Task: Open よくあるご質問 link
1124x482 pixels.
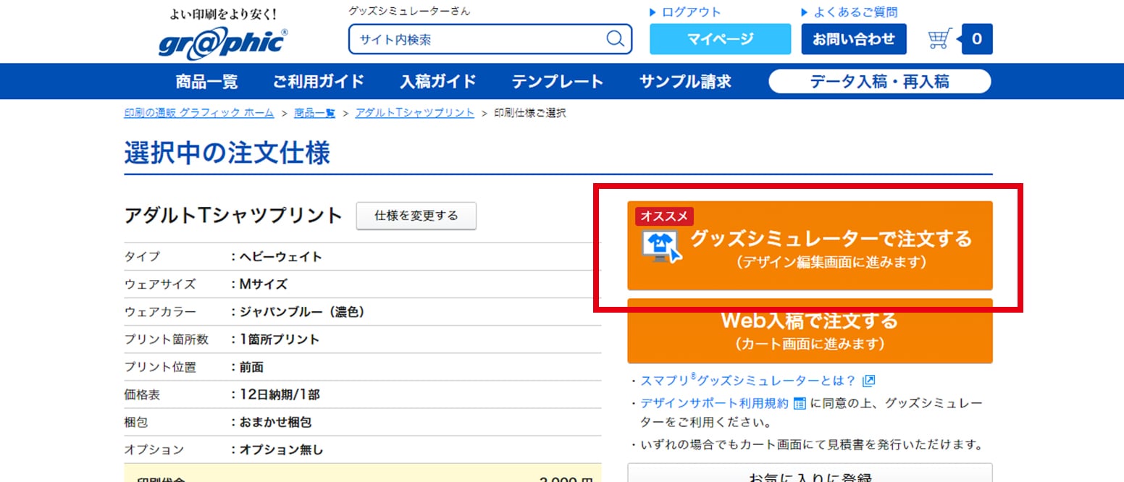Action: coord(855,12)
